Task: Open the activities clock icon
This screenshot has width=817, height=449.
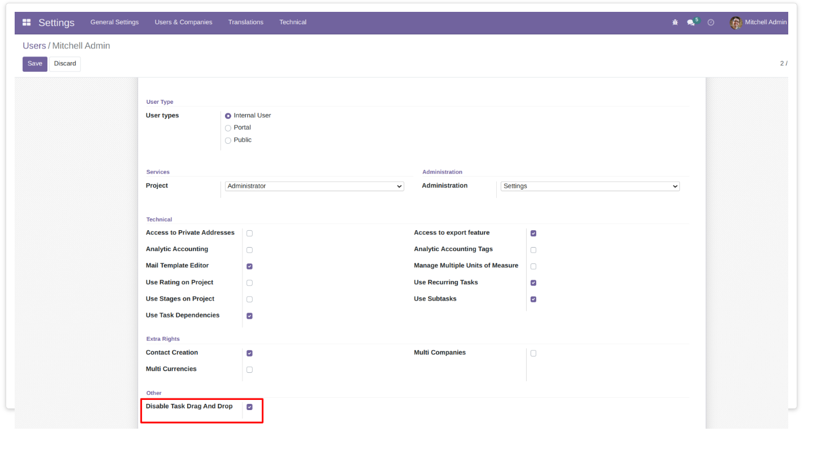Action: (x=711, y=23)
